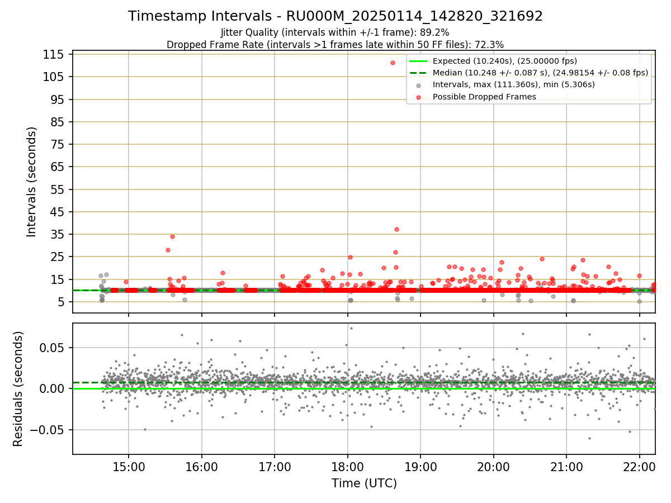This screenshot has height=503, width=671.
Task: Click the '21:00' x-axis tick label
Action: [x=567, y=467]
